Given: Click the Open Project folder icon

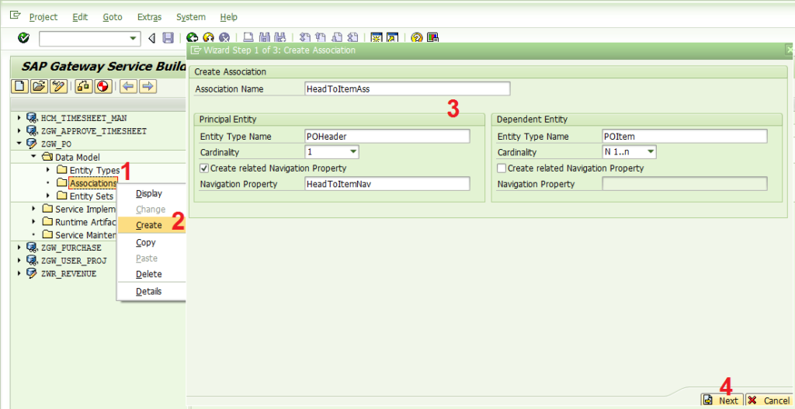Looking at the screenshot, I should pos(39,86).
